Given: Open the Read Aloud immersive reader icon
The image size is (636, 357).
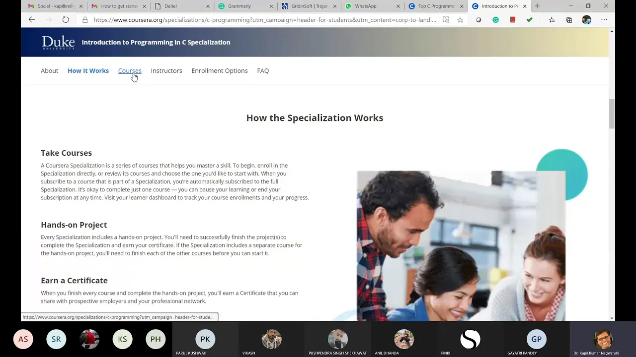Looking at the screenshot, I should [446, 20].
